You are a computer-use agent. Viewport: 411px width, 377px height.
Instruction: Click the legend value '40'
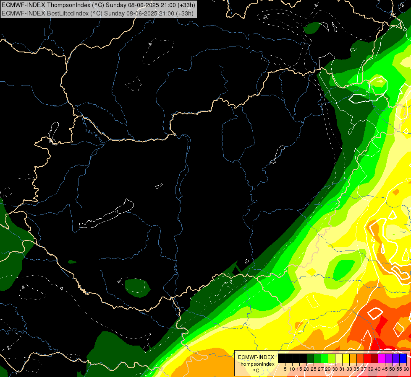click(378, 369)
